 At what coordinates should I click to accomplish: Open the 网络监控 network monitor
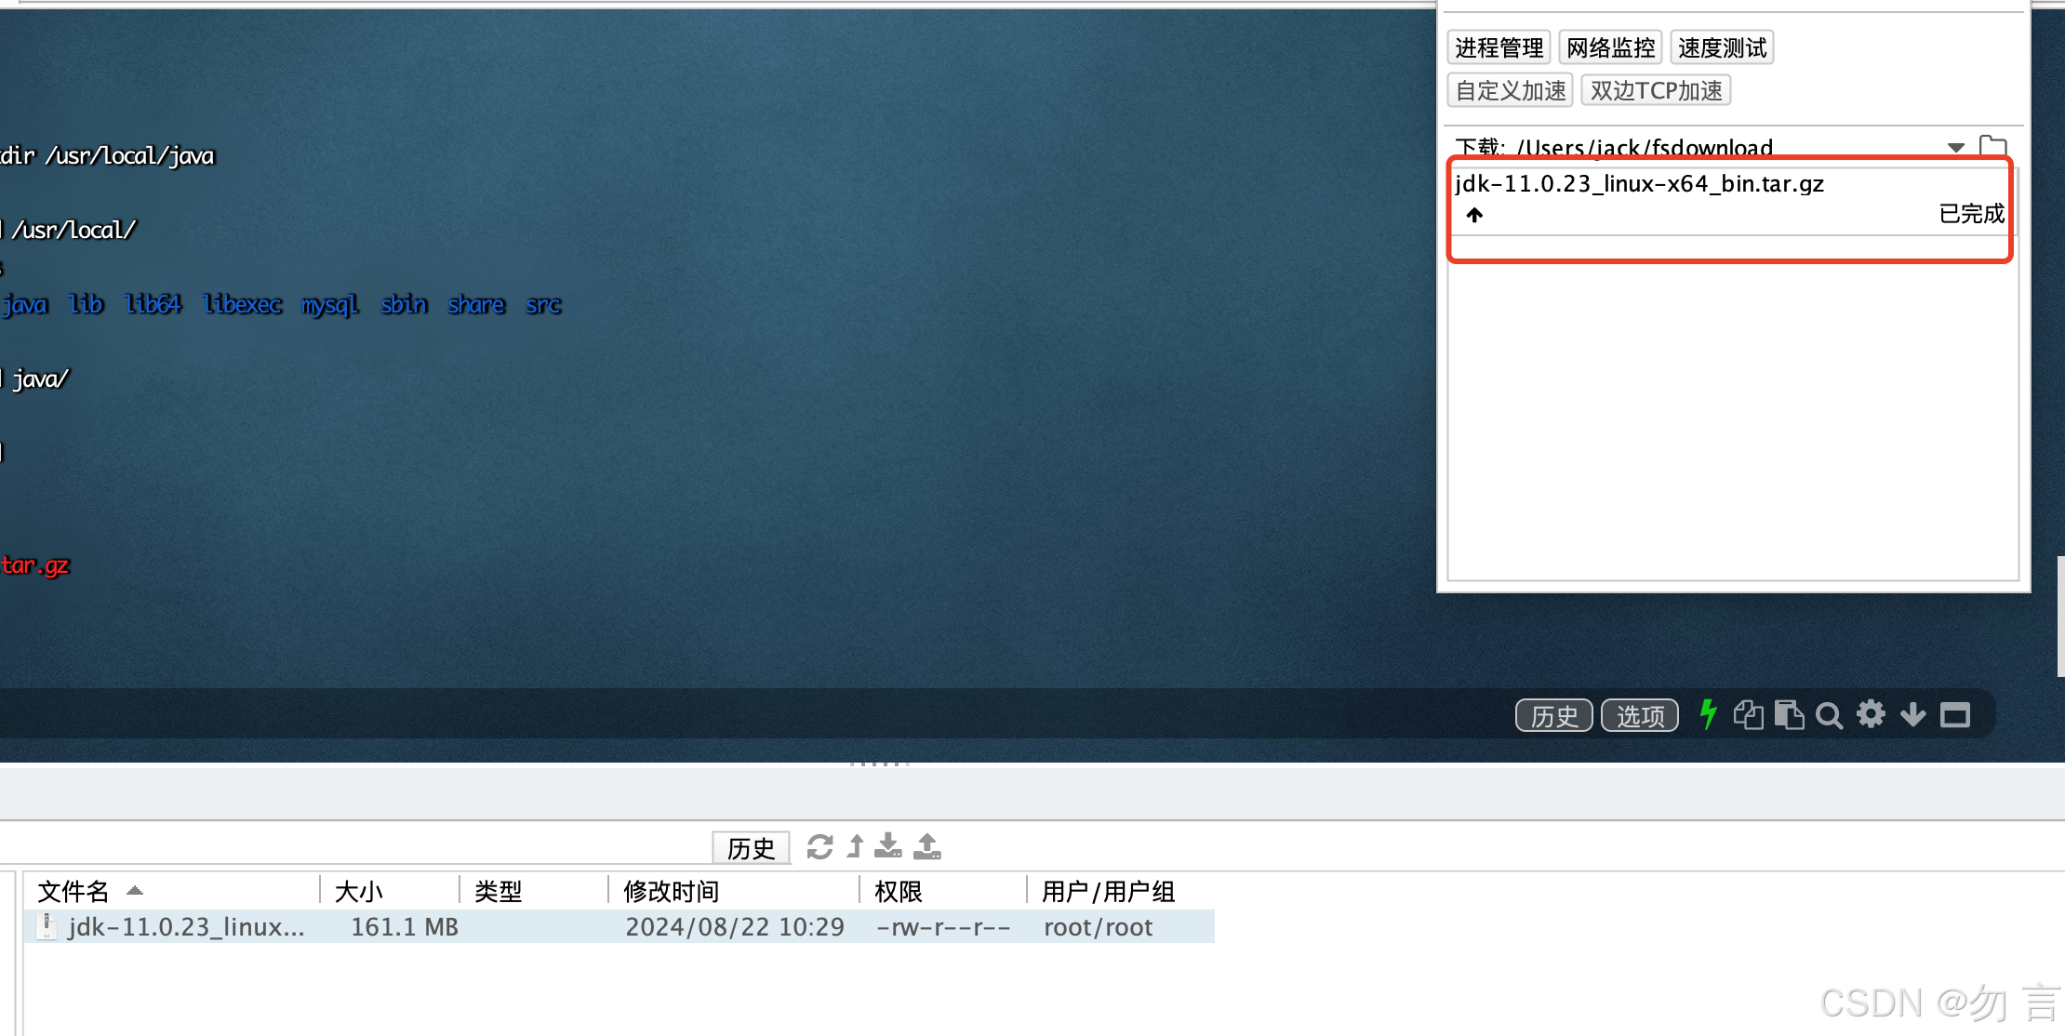click(1610, 47)
